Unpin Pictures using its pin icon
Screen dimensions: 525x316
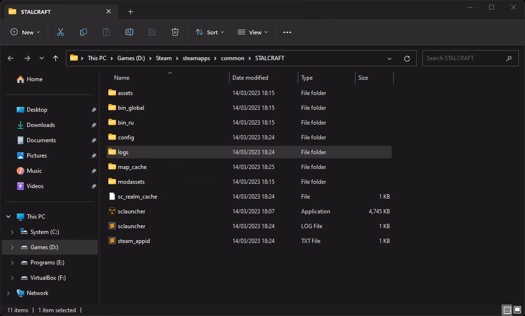[x=94, y=156]
